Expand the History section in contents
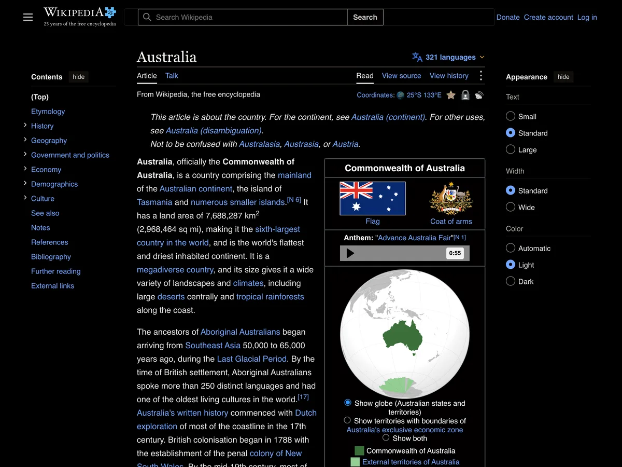 pos(25,126)
